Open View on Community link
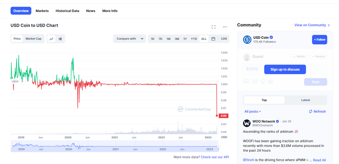This screenshot has height=164, width=339. point(312,25)
